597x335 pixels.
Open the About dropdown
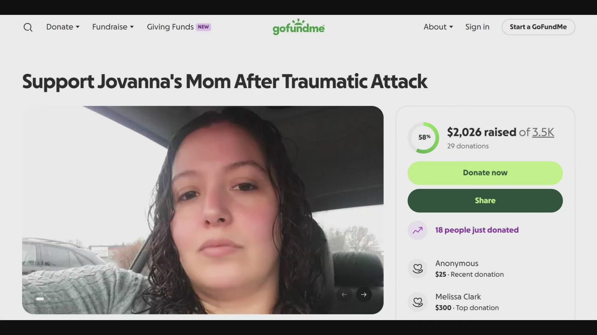click(438, 27)
